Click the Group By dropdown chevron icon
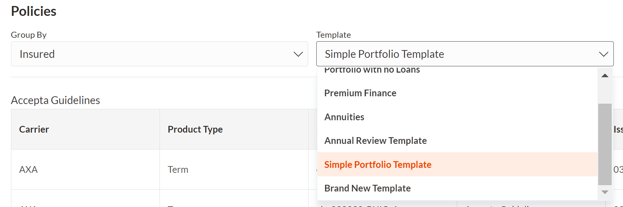The width and height of the screenshot is (623, 207). pos(298,54)
